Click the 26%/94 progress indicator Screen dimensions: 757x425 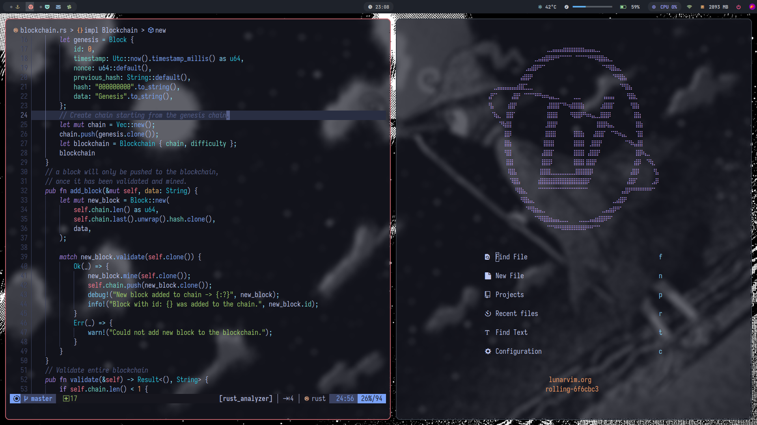(x=372, y=399)
